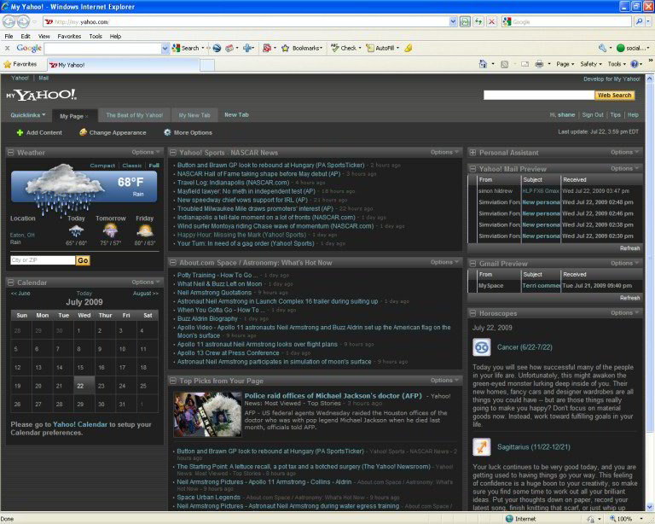Collapse the Weather module

pyautogui.click(x=11, y=153)
